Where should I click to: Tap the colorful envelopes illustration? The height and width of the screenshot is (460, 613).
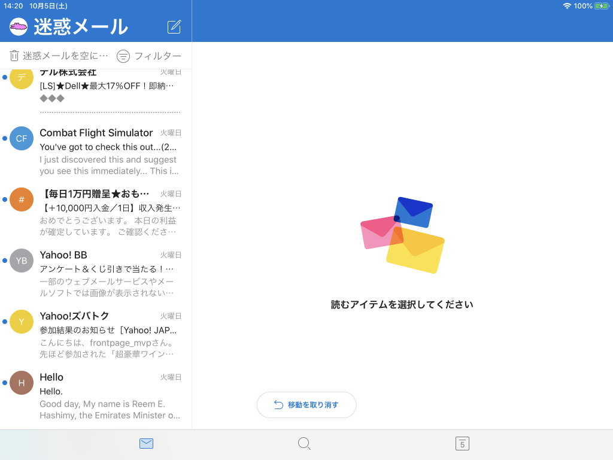tap(402, 235)
